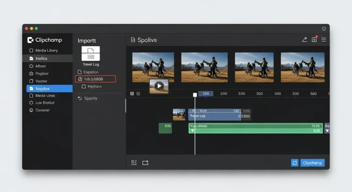Click the refresh icon in title bar
The width and height of the screenshot is (352, 192).
pyautogui.click(x=324, y=29)
